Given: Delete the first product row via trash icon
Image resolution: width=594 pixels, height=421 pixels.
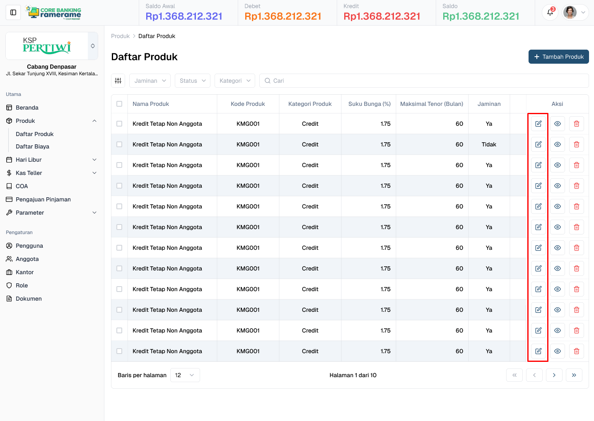Looking at the screenshot, I should click(x=576, y=124).
